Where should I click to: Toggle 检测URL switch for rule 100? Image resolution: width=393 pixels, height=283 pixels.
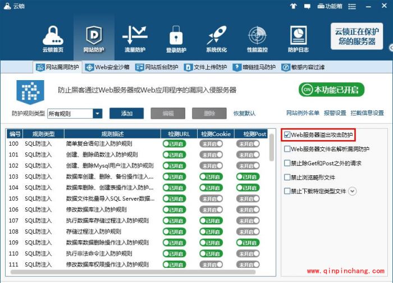pyautogui.click(x=175, y=144)
